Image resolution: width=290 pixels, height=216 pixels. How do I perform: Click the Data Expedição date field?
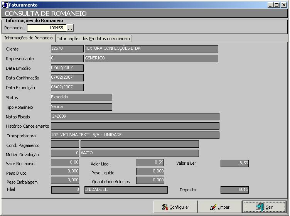pos(67,87)
